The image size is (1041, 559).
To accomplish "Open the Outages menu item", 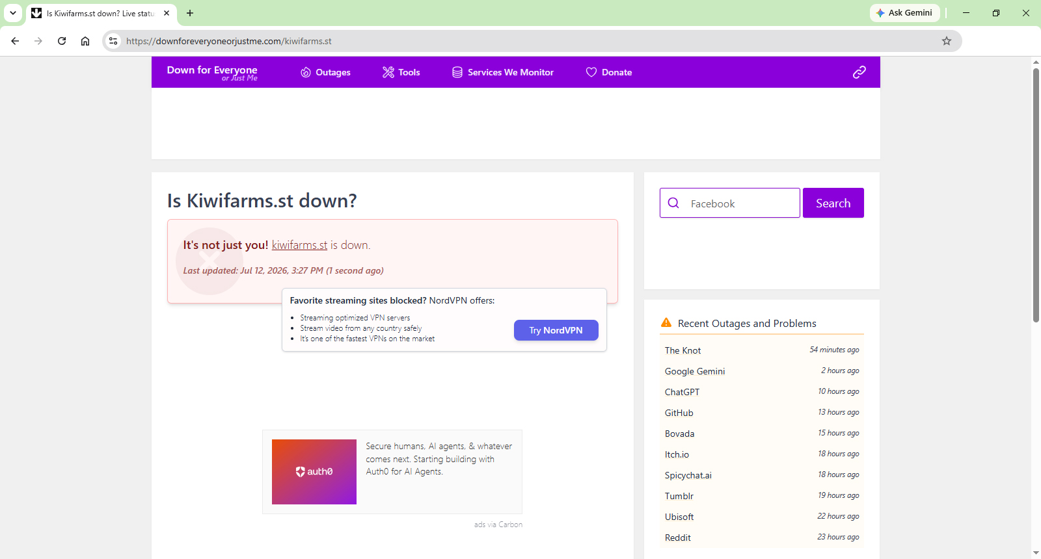I will (x=325, y=72).
